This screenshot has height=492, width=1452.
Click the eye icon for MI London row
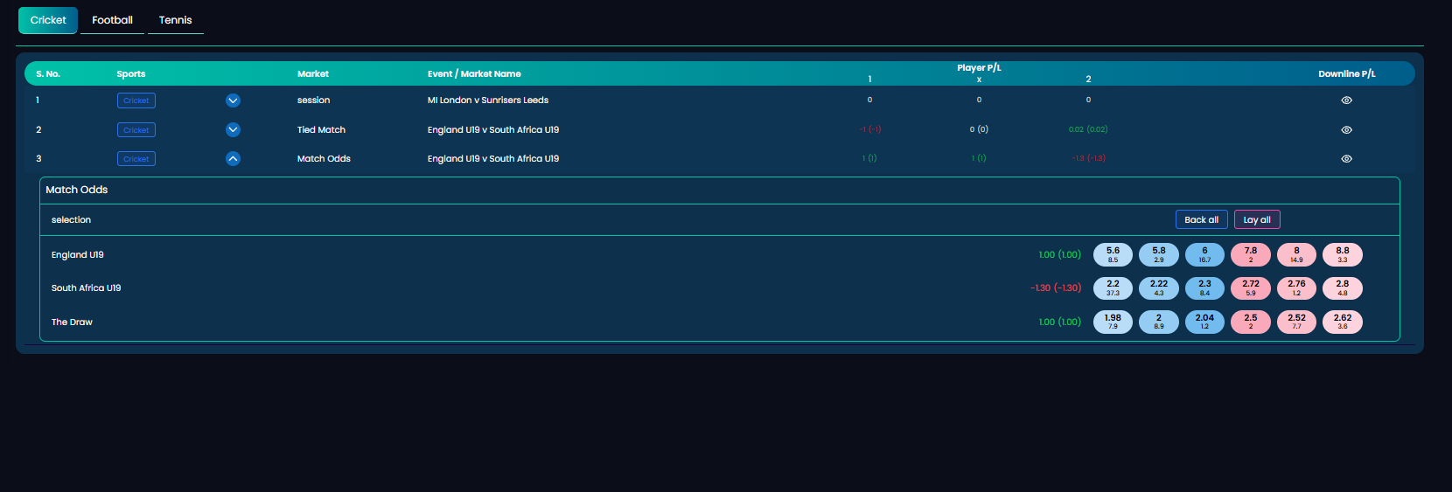click(x=1346, y=100)
